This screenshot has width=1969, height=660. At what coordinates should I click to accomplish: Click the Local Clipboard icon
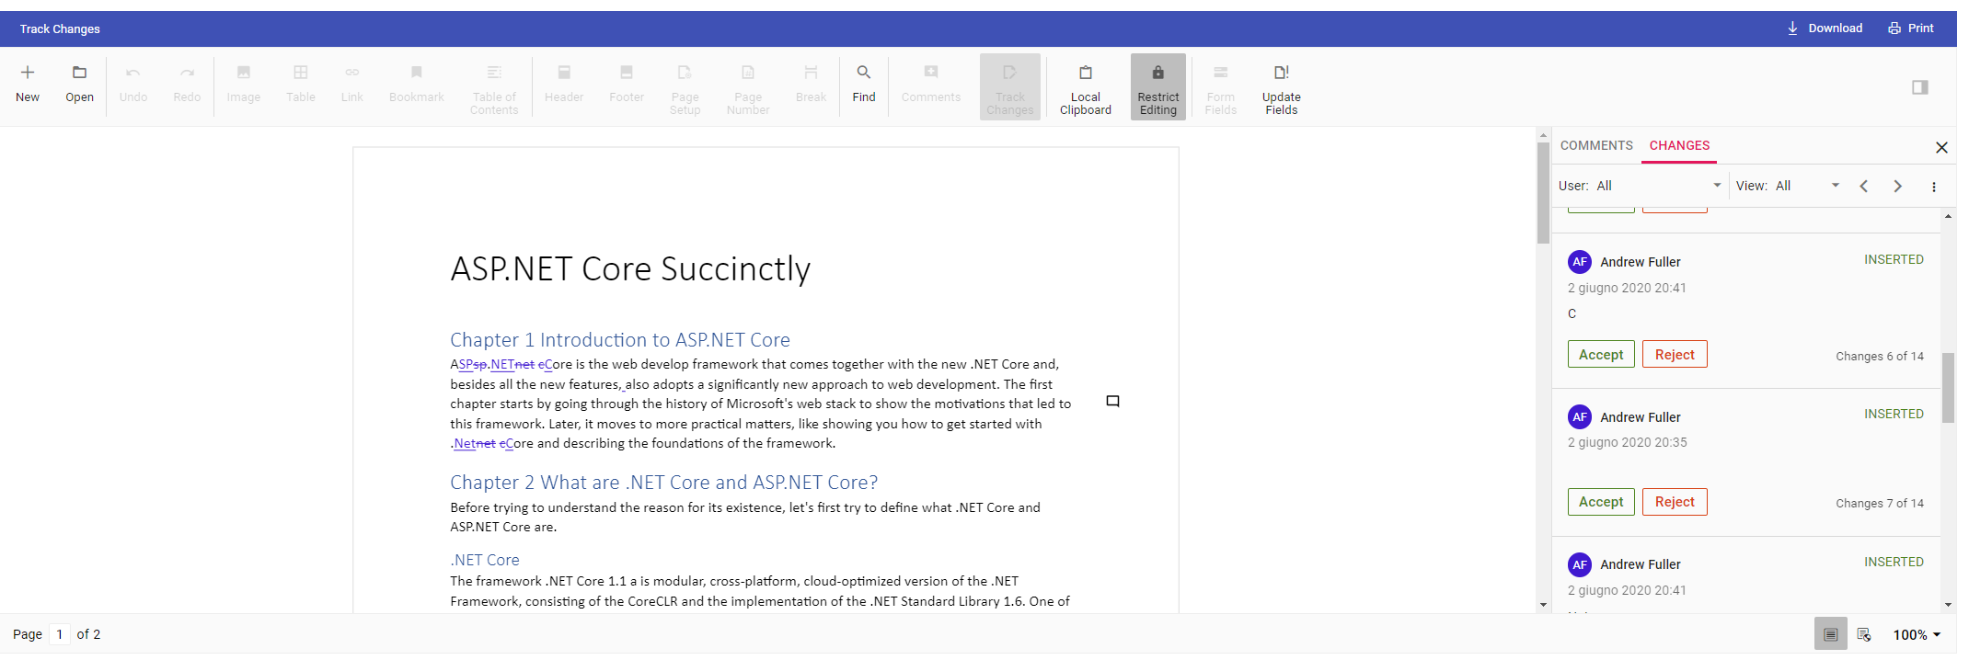click(1085, 74)
